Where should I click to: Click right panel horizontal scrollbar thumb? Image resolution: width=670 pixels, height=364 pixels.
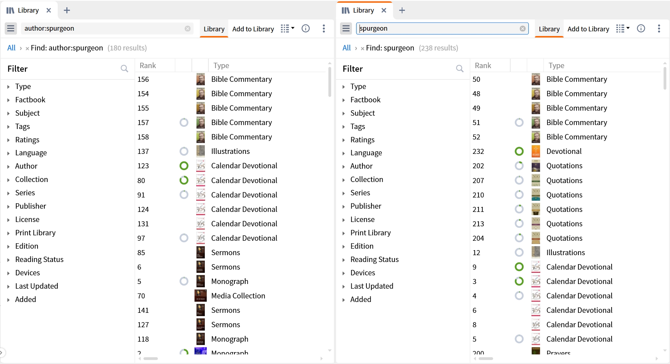tap(486, 359)
